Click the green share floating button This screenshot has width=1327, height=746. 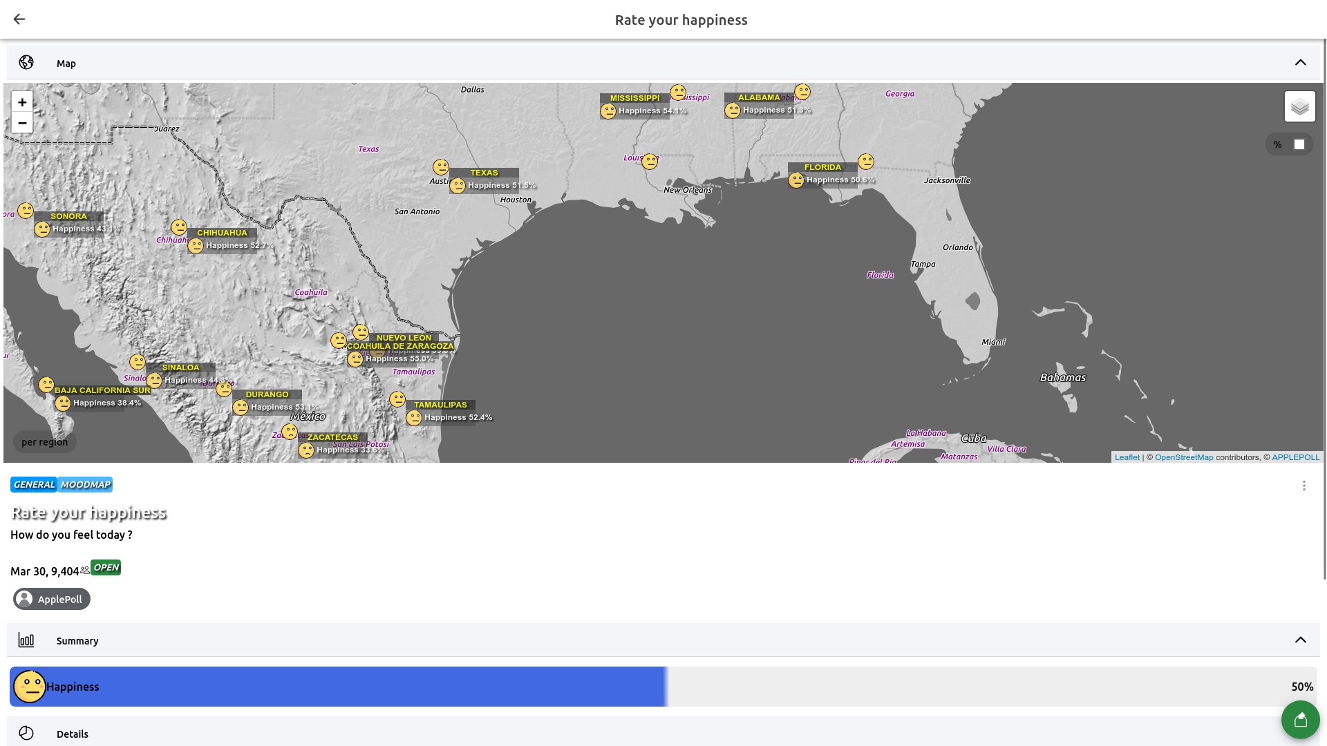point(1300,720)
